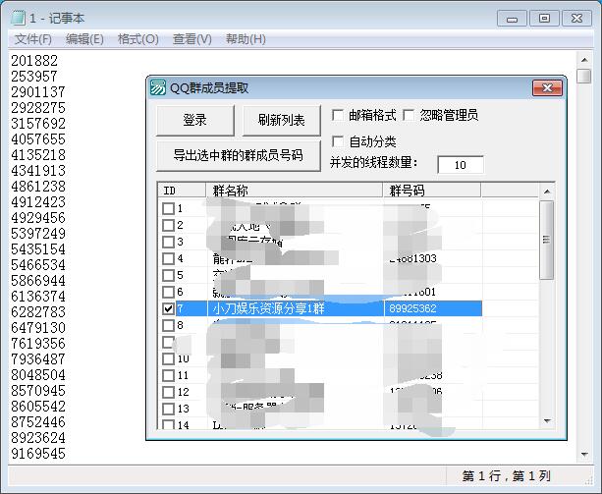
Task: Click the Notepad scrollbar thumb
Action: (x=584, y=76)
